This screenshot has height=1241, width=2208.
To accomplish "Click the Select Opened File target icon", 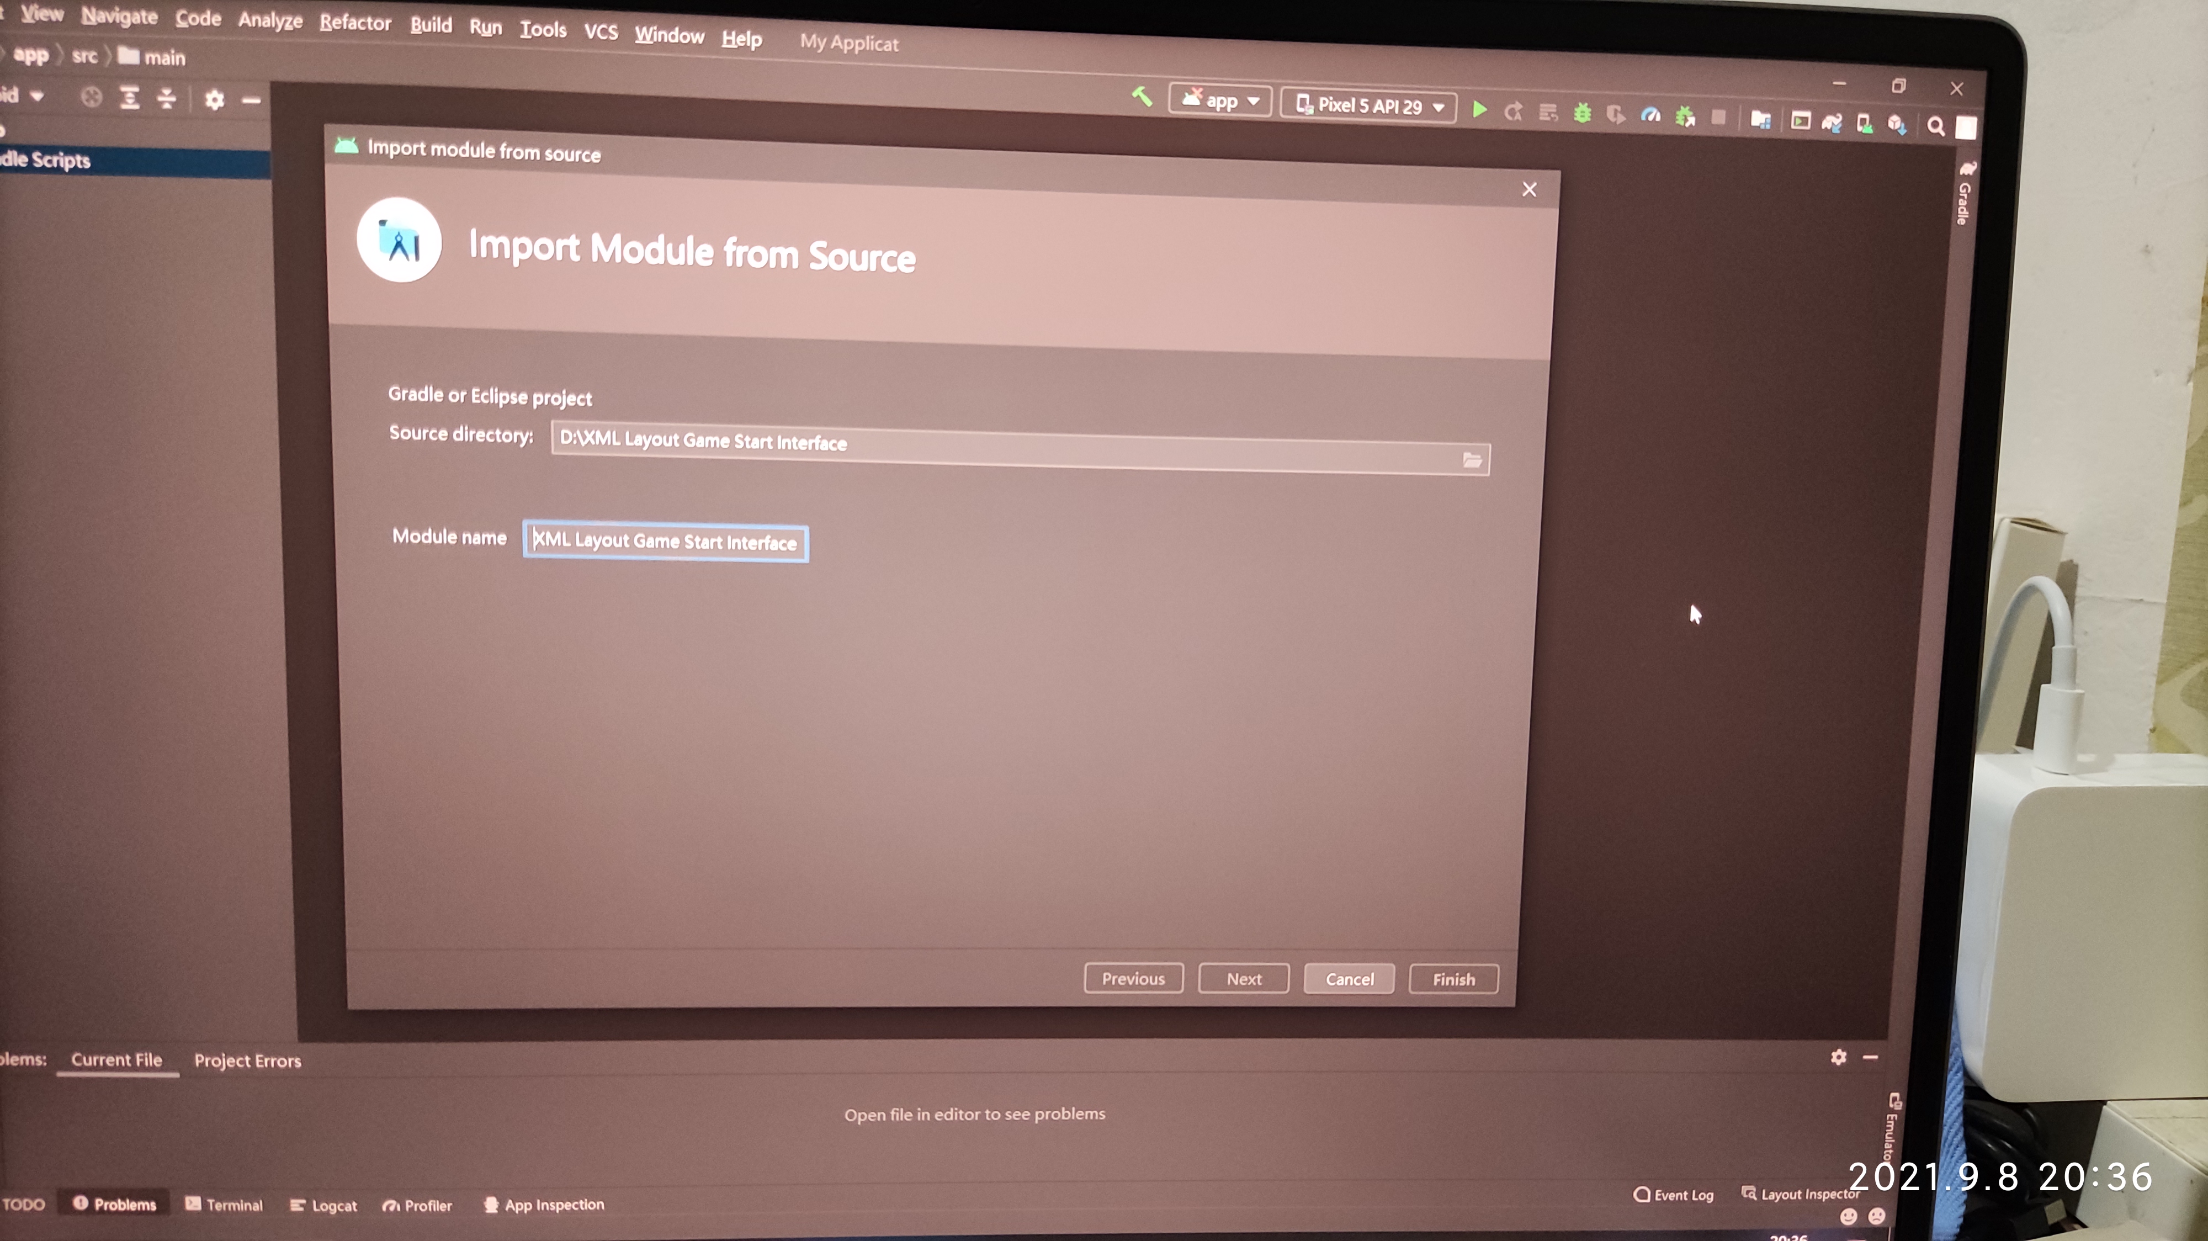I will click(92, 97).
